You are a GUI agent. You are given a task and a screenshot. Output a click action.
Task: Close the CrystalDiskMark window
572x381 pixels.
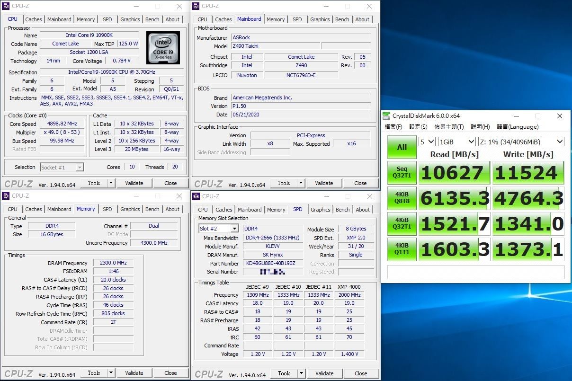click(560, 116)
